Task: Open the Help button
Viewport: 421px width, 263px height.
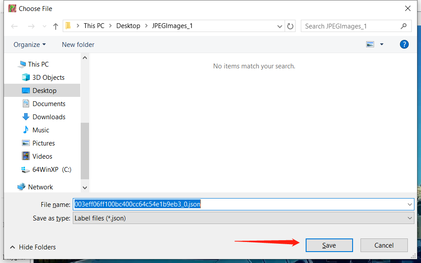Action: 404,44
